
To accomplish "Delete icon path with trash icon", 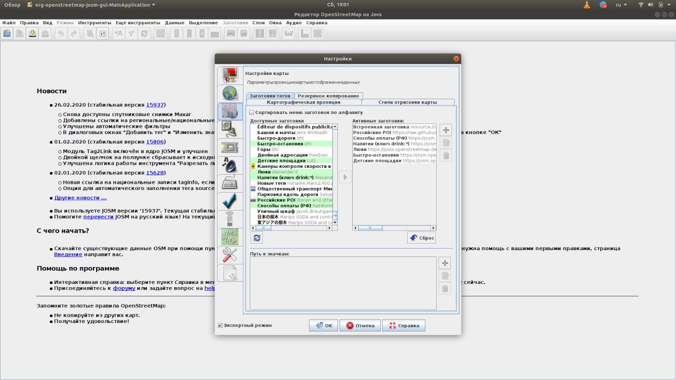I will point(445,289).
